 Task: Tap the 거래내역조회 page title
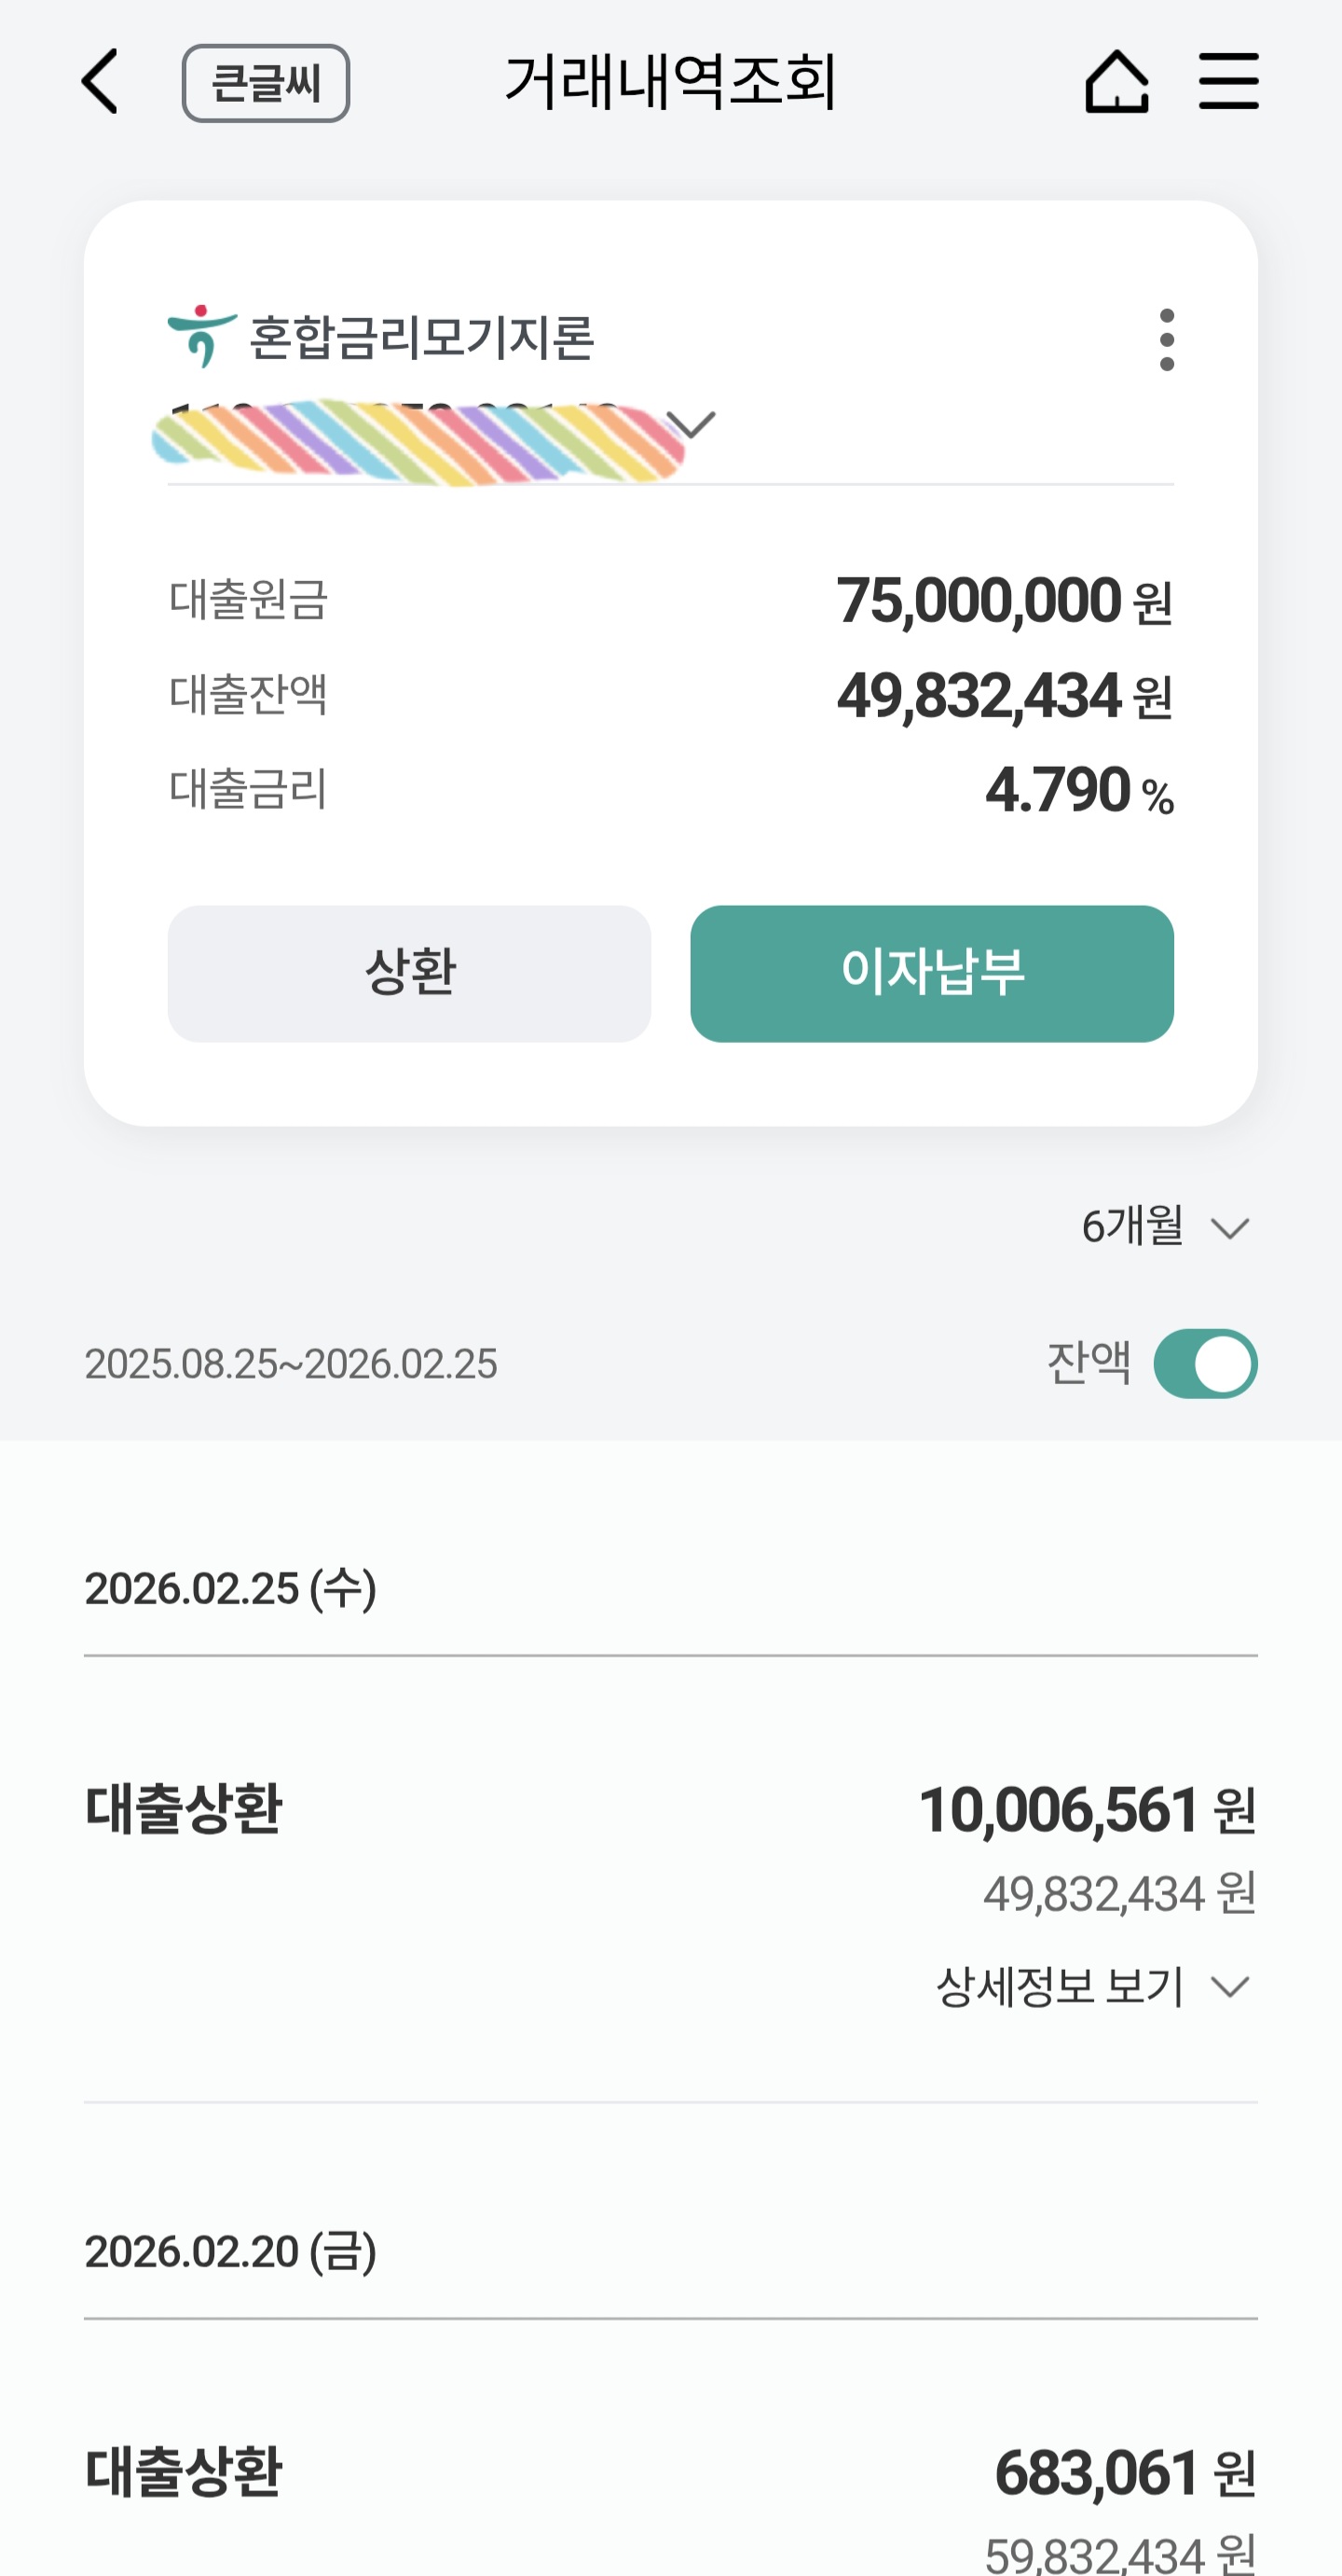point(669,82)
